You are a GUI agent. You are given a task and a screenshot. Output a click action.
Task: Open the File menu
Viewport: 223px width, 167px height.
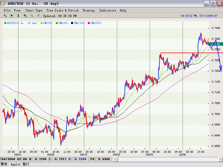[7, 10]
